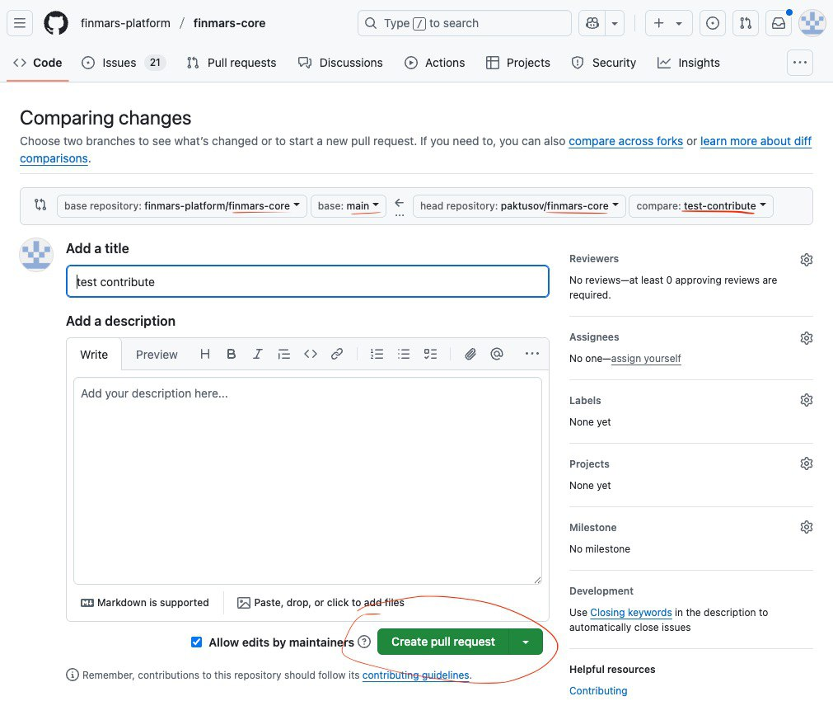Click Paste, drop, or click to add files

click(321, 603)
